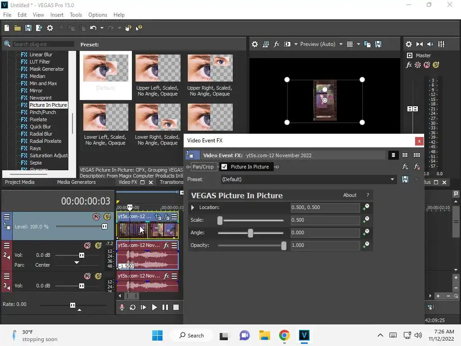The width and height of the screenshot is (461, 346).
Task: Arm microphone record button
Action: 122,307
